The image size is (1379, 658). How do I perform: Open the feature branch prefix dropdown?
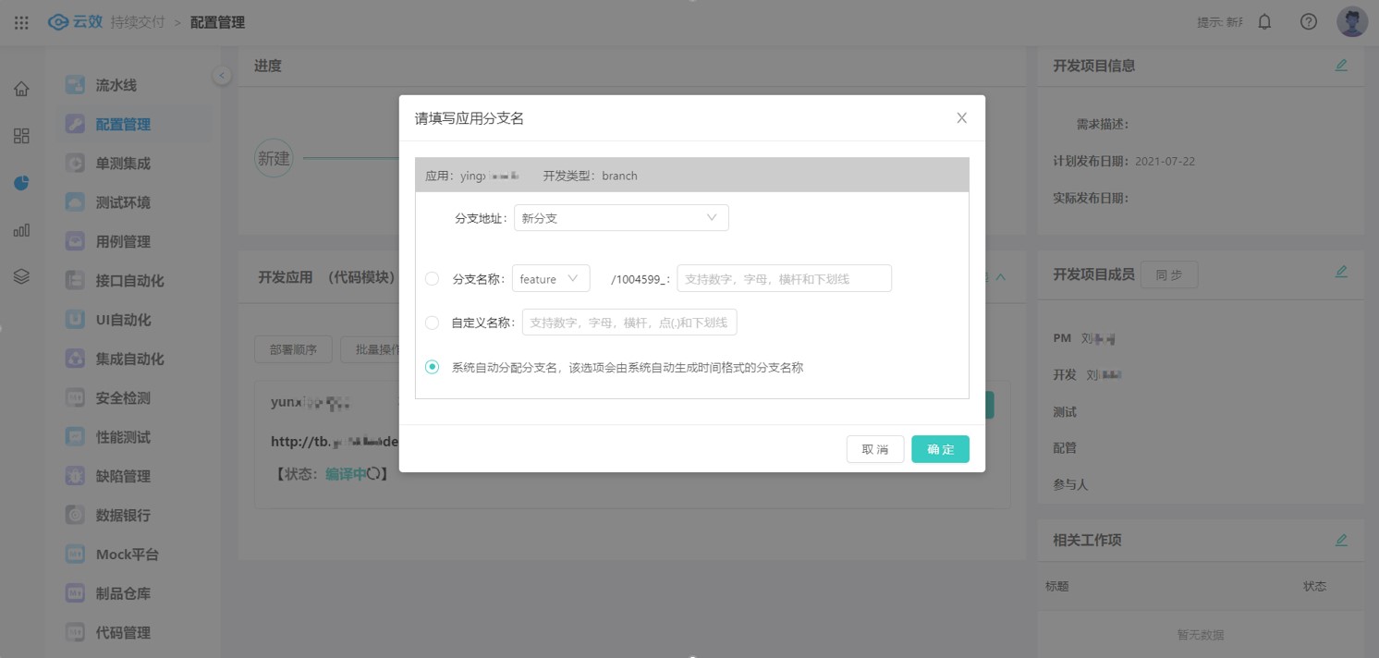[x=551, y=278]
